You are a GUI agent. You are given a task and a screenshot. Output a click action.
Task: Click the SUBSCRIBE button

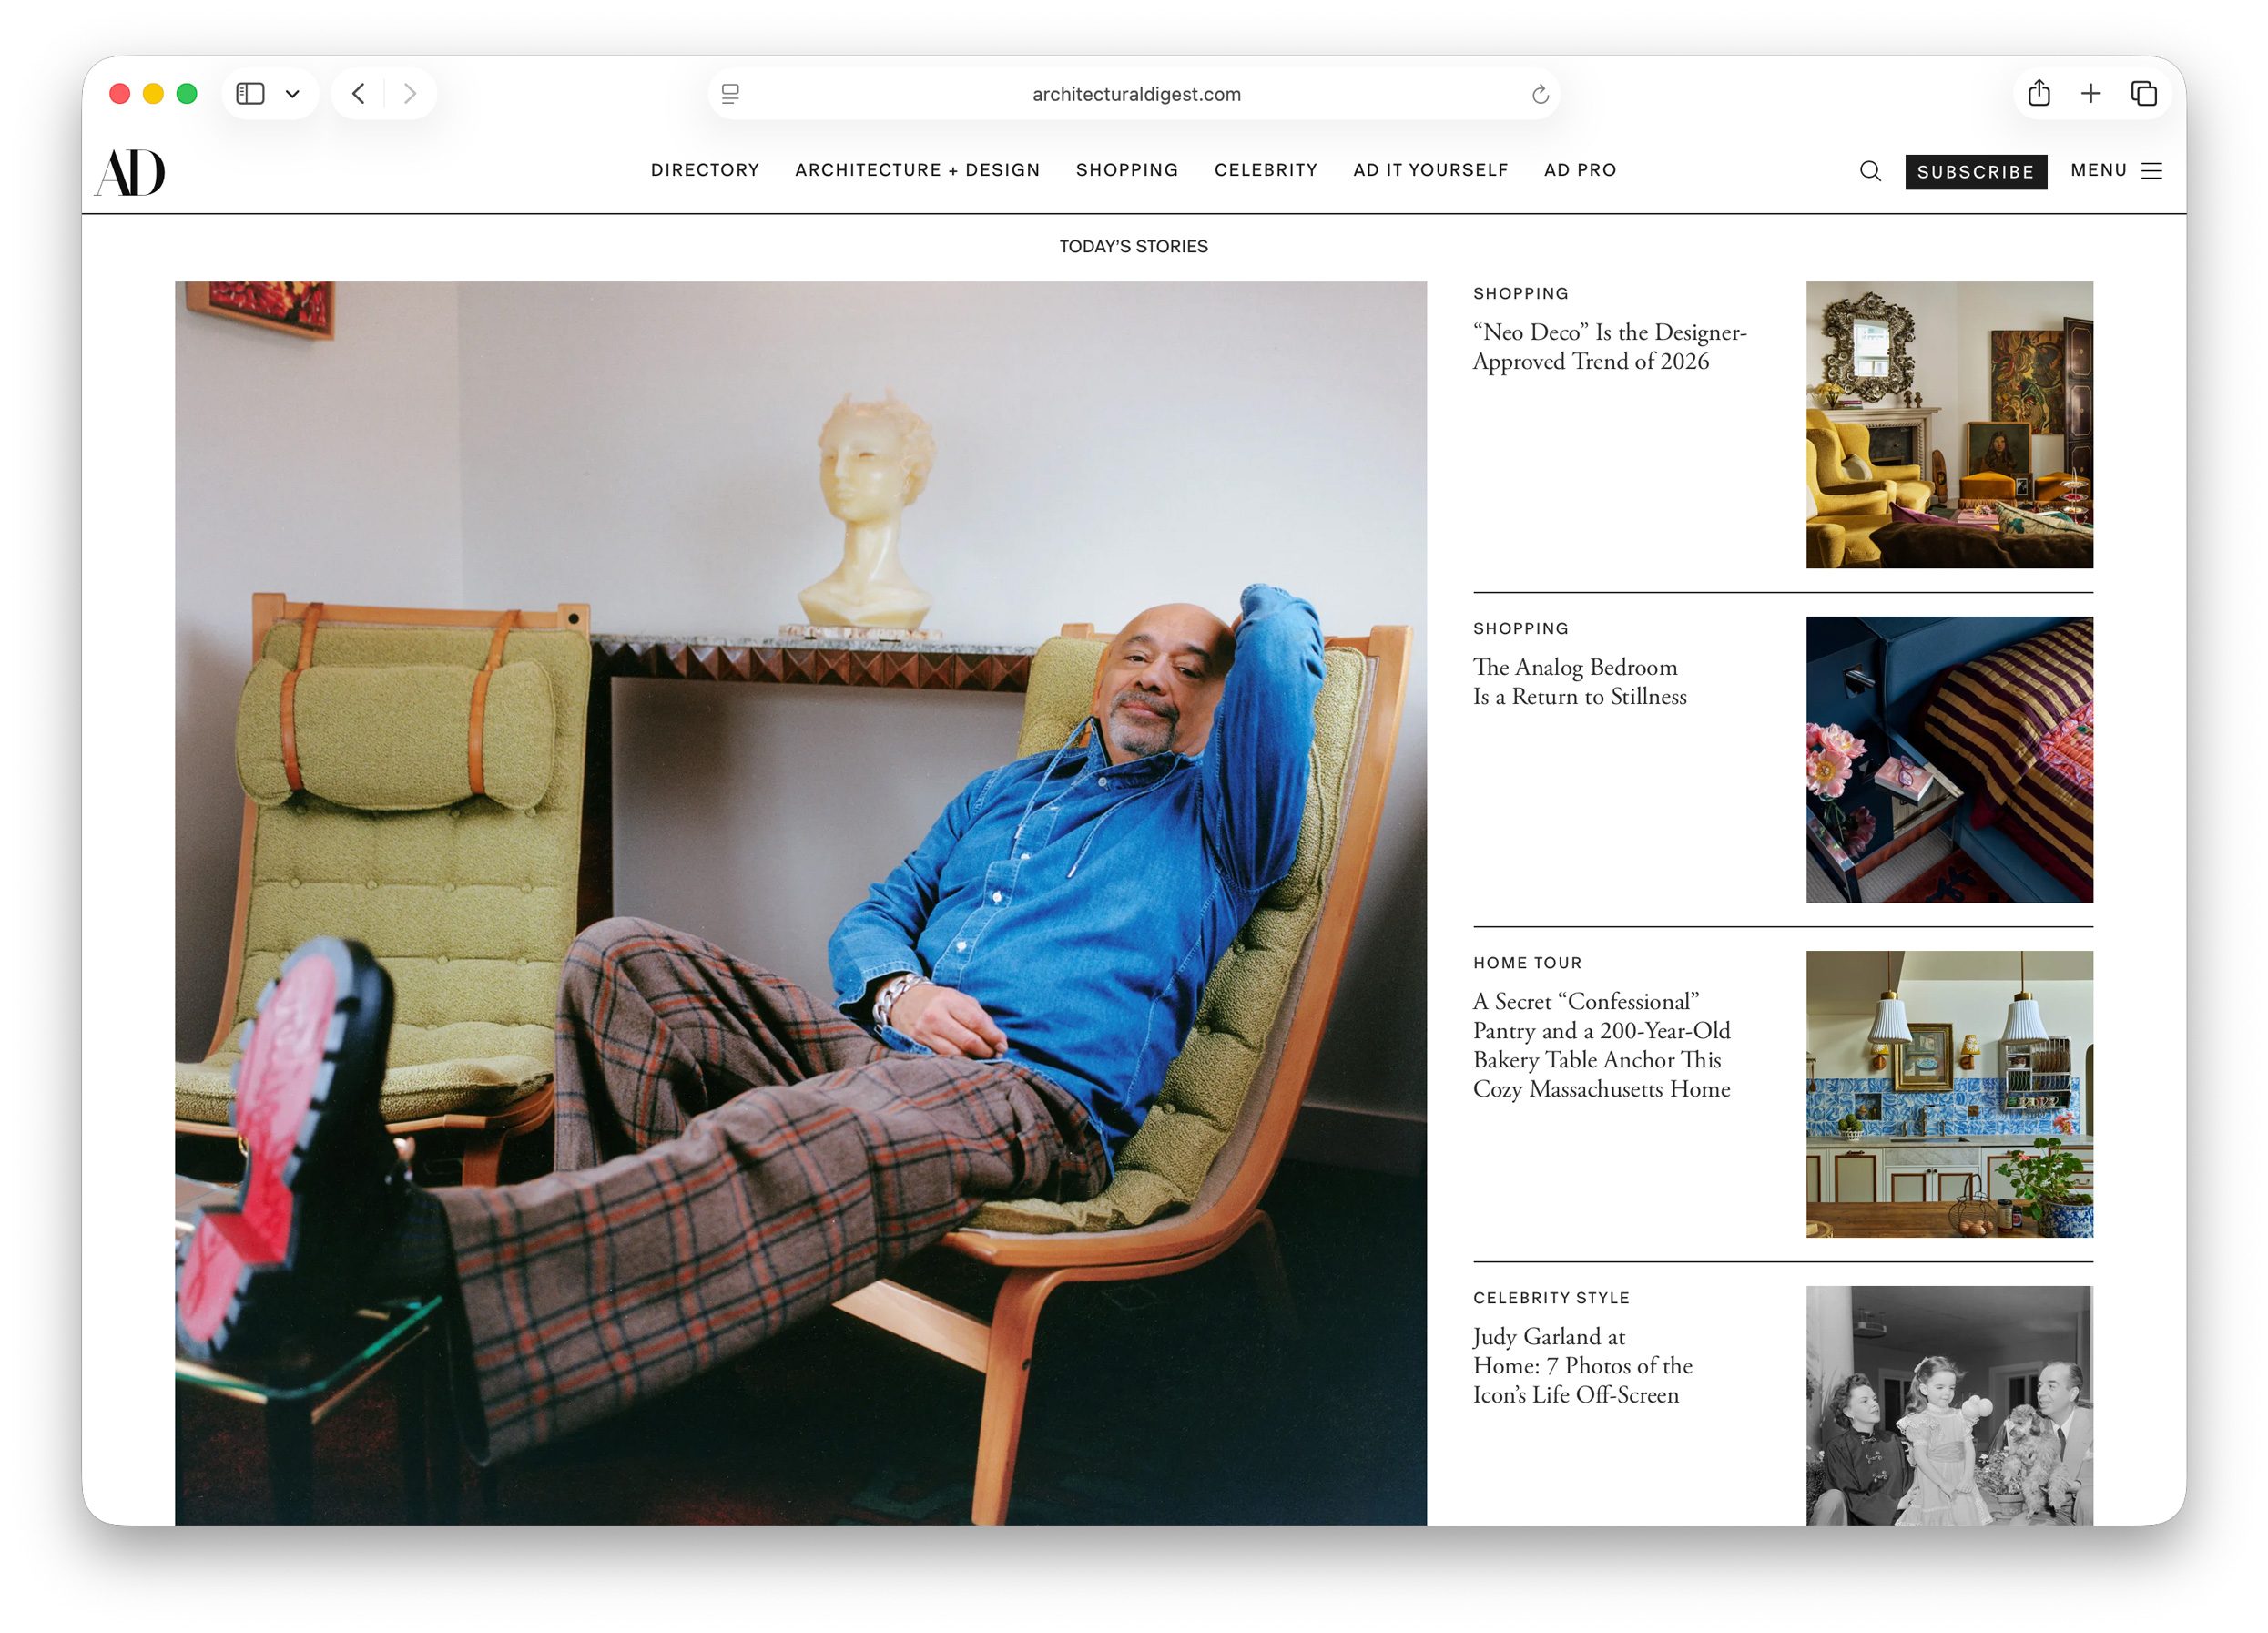[x=1975, y=171]
